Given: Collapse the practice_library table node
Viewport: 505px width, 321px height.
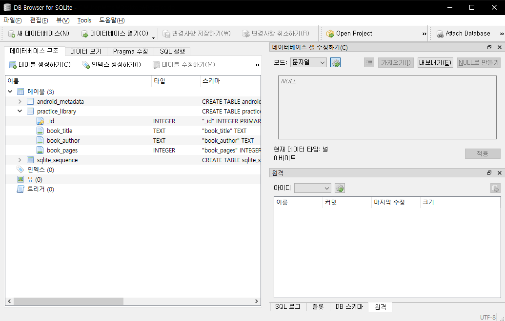Looking at the screenshot, I should click(x=20, y=111).
